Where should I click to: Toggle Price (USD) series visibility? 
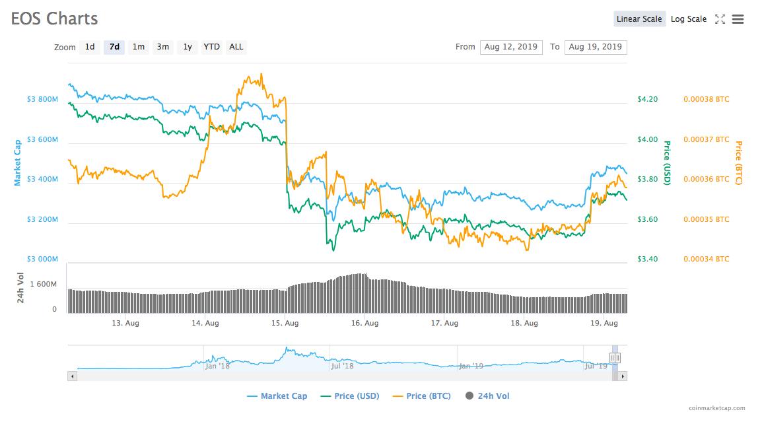[349, 396]
